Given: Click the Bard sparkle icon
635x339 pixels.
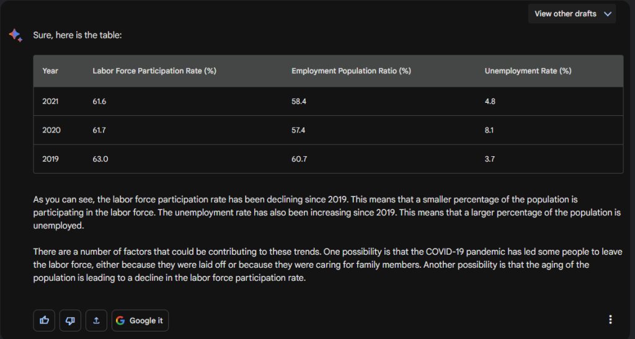Looking at the screenshot, I should tap(16, 35).
